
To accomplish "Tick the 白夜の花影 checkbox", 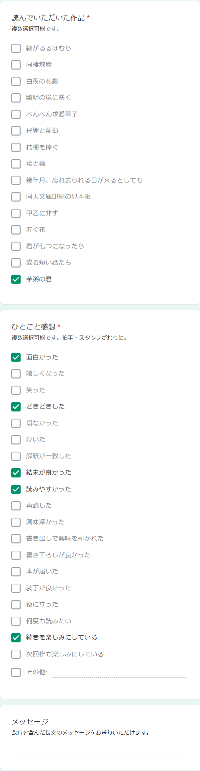I will [16, 81].
